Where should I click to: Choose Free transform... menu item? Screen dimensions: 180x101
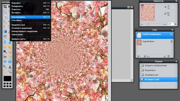30,17
